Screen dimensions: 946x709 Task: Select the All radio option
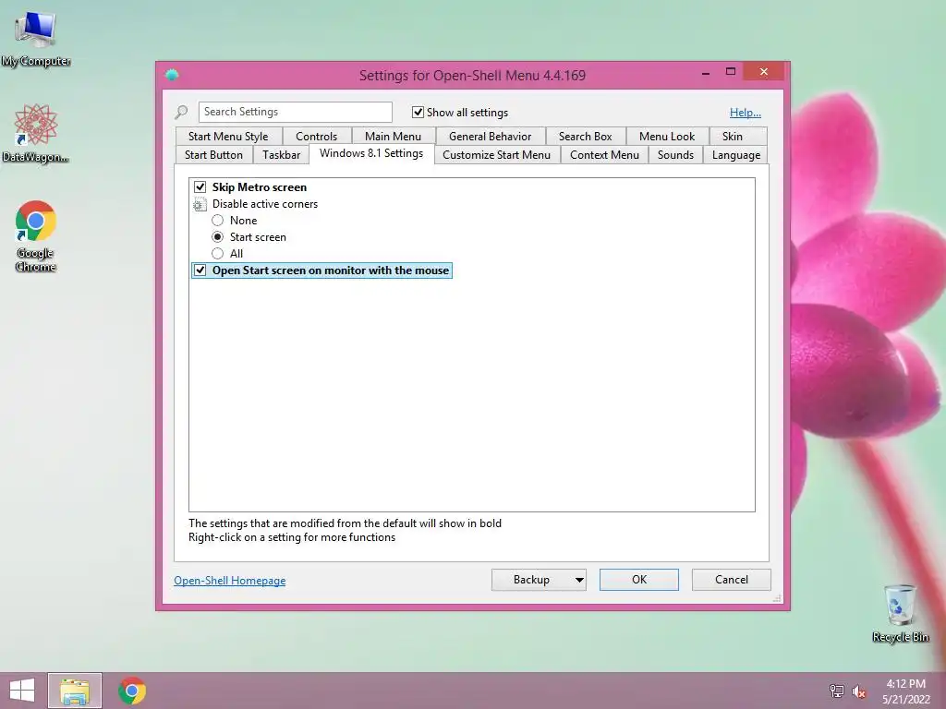(x=218, y=254)
